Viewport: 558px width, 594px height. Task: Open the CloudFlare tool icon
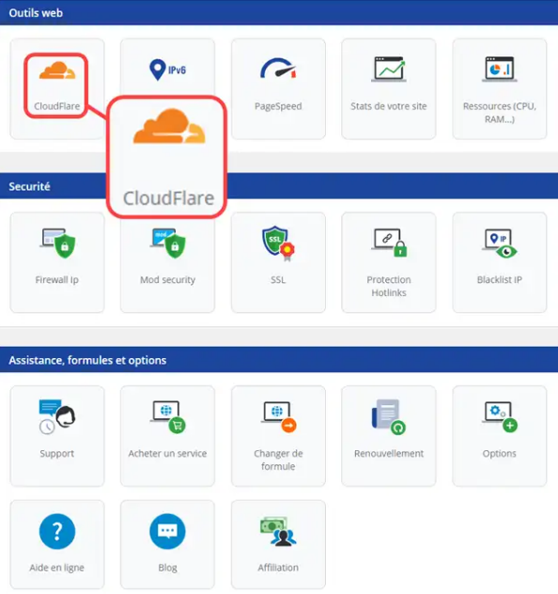[x=57, y=70]
